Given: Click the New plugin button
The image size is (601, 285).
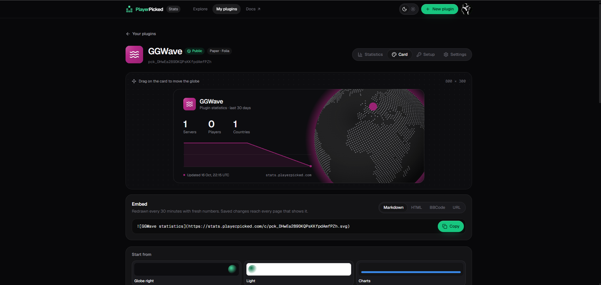Looking at the screenshot, I should click(439, 9).
